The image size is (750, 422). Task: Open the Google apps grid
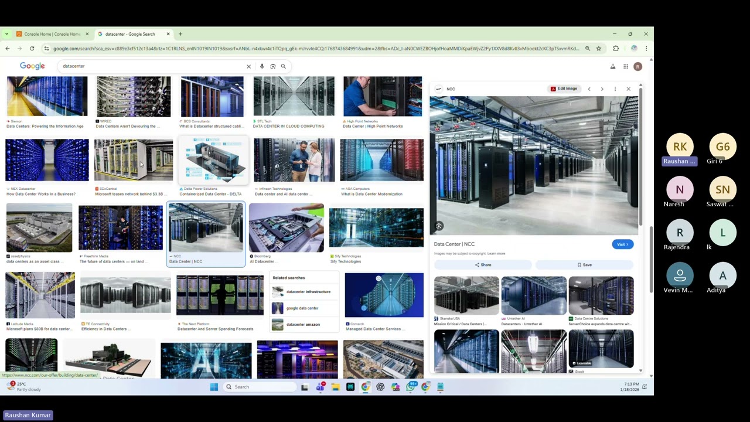coord(626,67)
